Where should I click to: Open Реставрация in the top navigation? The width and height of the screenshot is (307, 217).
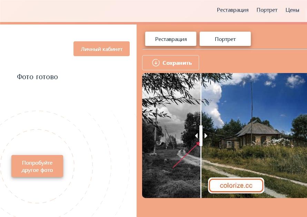tap(232, 10)
